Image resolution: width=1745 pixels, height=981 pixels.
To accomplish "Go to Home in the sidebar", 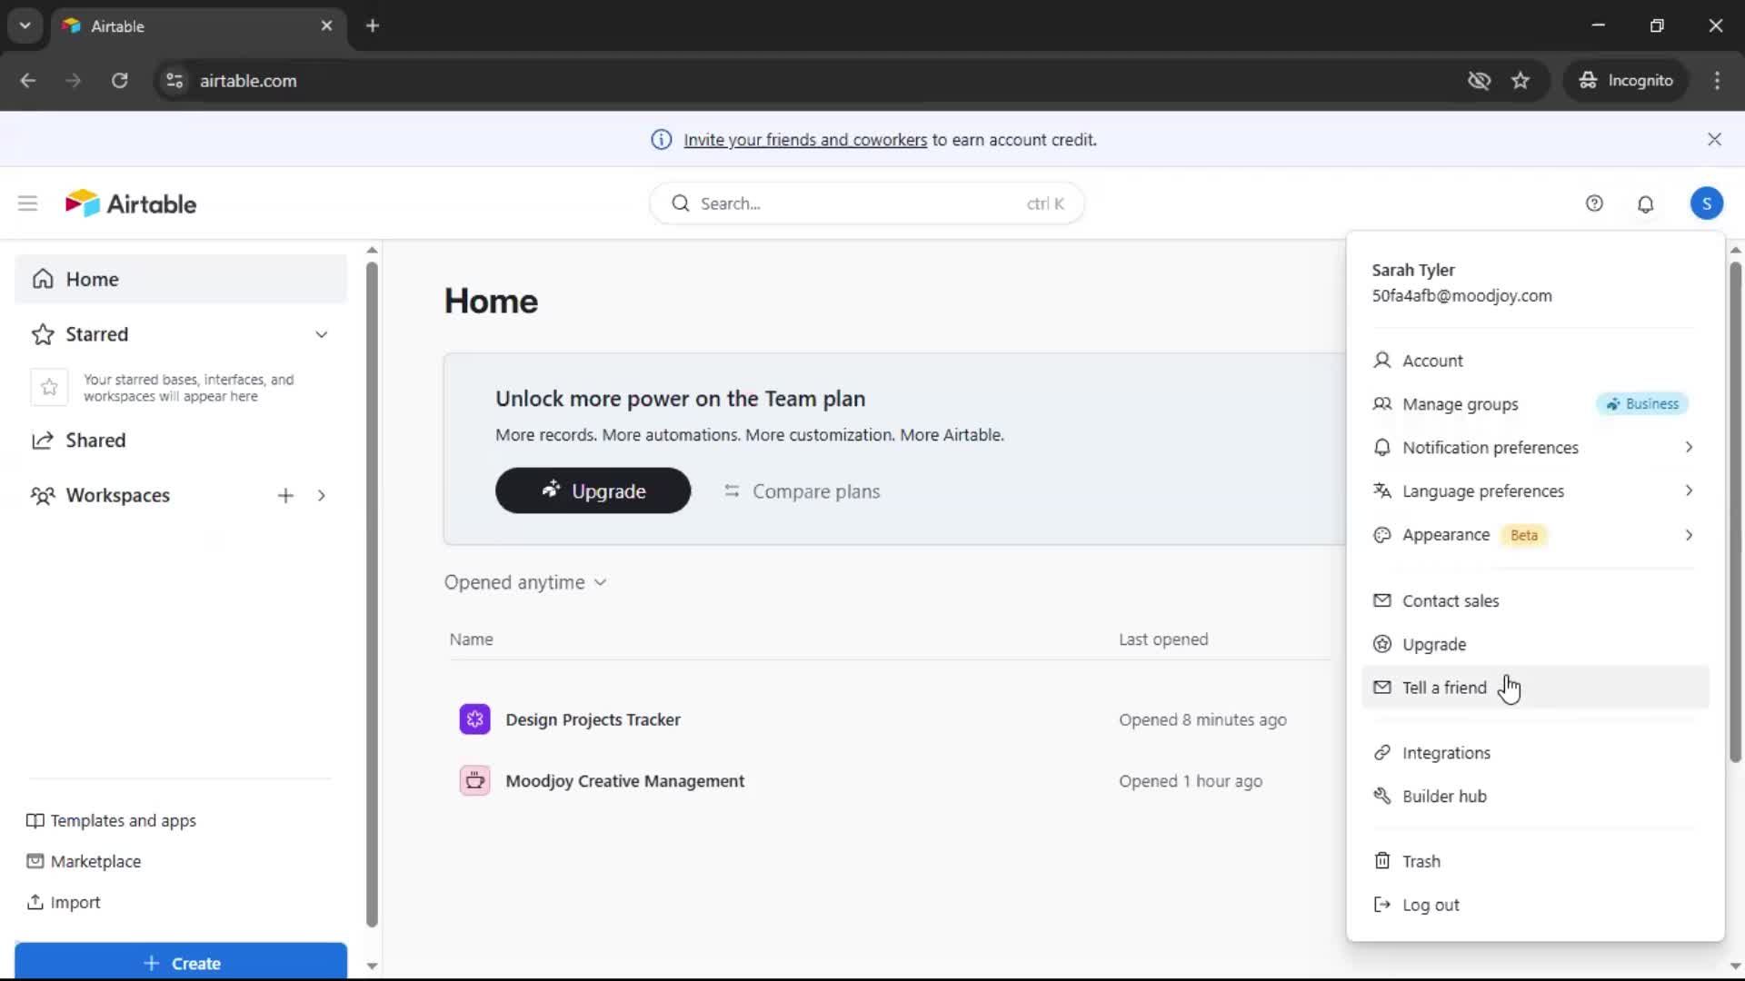I will 181,279.
